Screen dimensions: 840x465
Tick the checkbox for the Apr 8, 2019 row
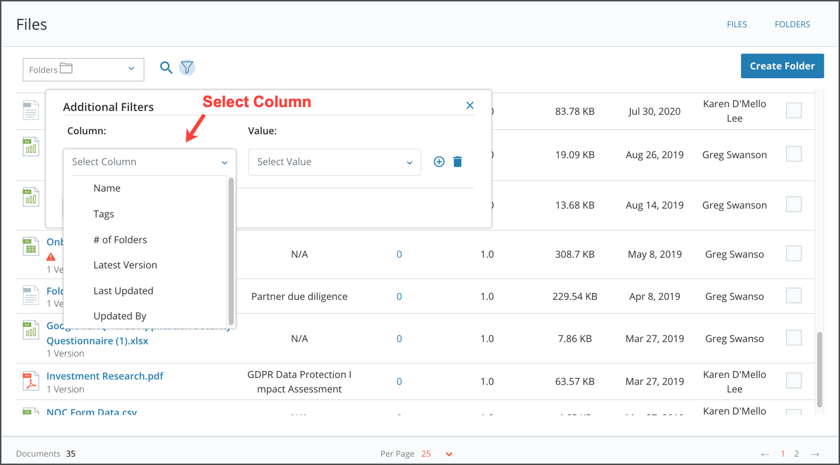tap(794, 296)
